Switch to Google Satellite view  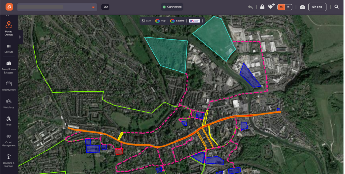(177, 21)
